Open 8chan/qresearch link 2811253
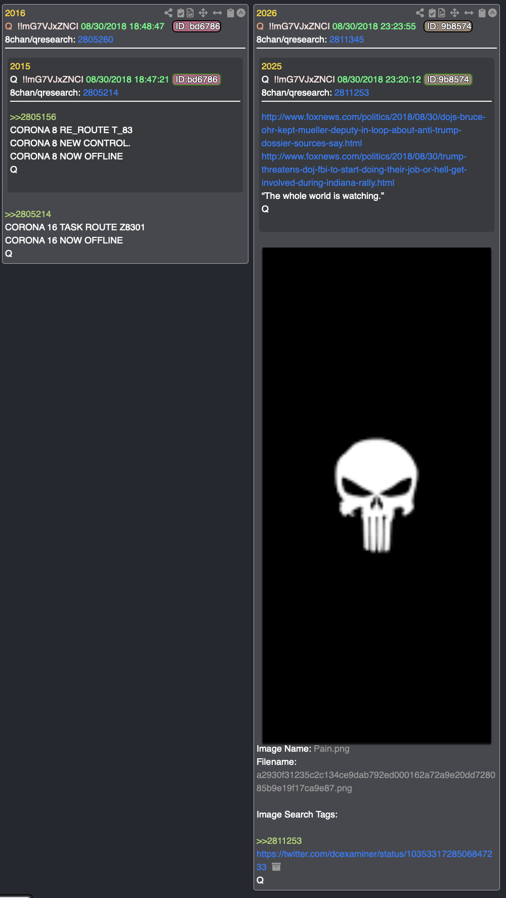The height and width of the screenshot is (898, 506). [x=352, y=93]
